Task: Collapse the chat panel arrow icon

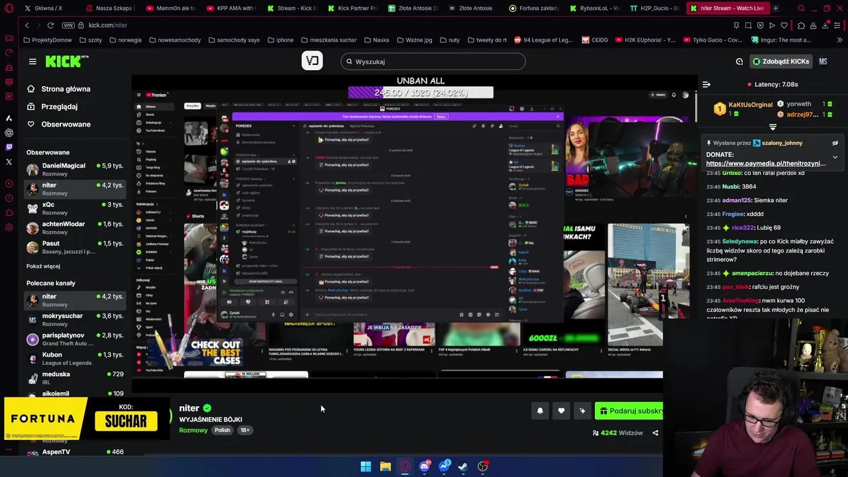Action: 706,84
